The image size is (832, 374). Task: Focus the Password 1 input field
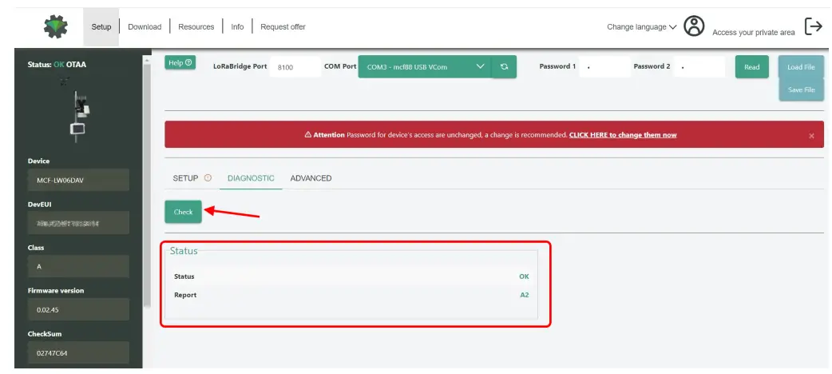[x=604, y=67]
